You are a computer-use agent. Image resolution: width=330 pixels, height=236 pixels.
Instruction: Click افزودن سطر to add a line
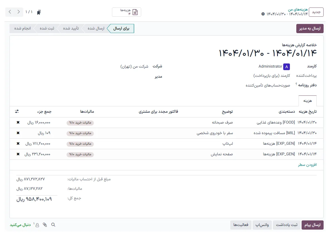tap(307, 165)
